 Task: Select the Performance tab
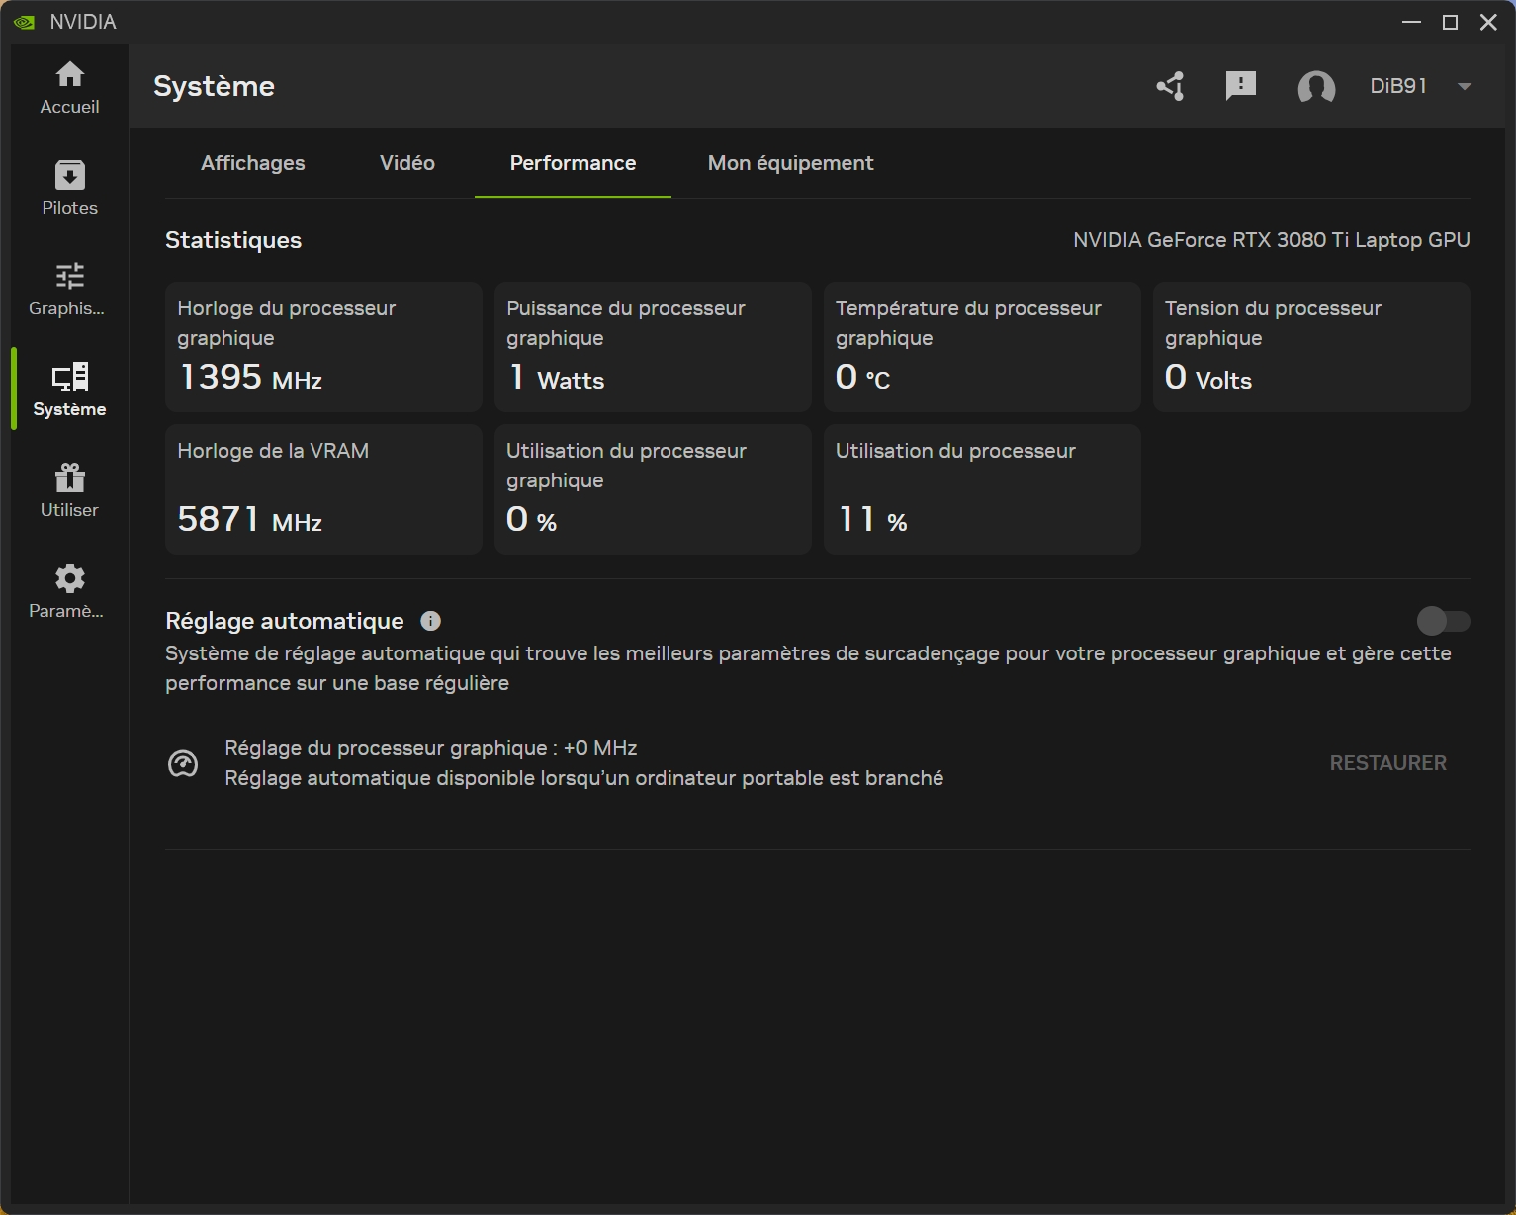point(573,163)
